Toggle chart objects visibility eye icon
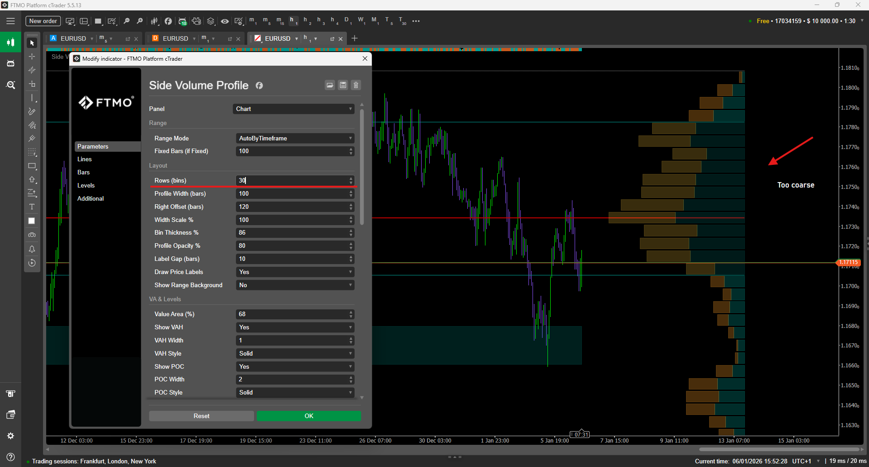 click(225, 21)
